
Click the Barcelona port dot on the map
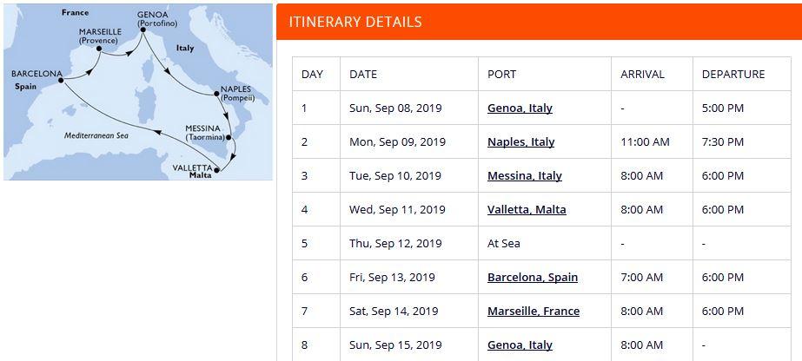click(x=61, y=82)
